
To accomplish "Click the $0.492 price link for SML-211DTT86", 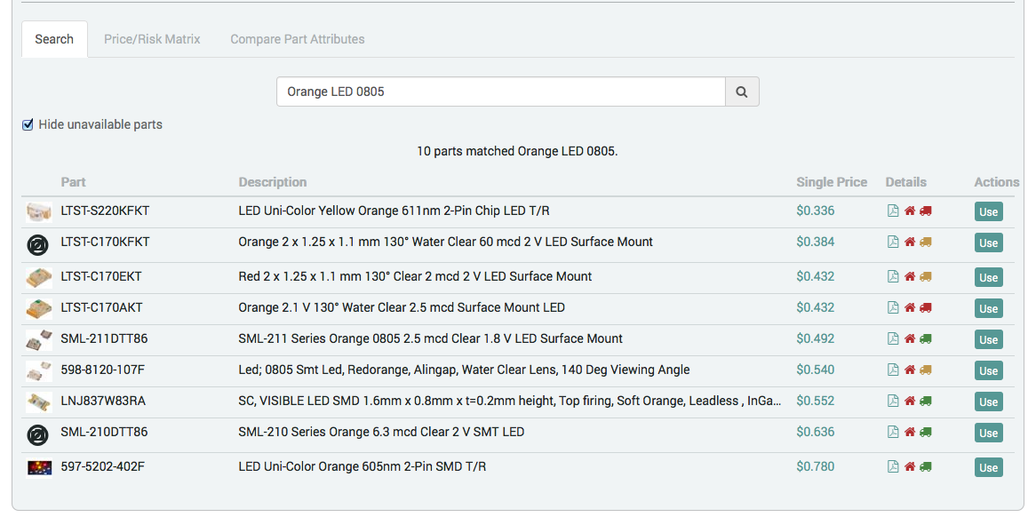I will [816, 338].
